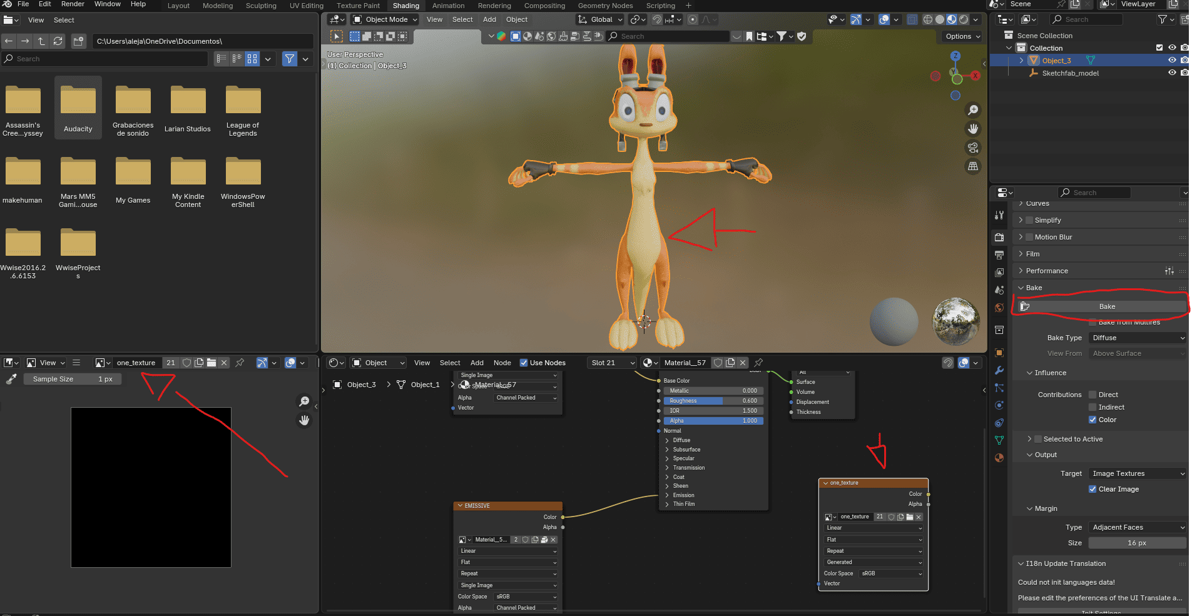Viewport: 1192px width, 616px height.
Task: Click the file browser filter funnel icon
Action: tap(289, 59)
